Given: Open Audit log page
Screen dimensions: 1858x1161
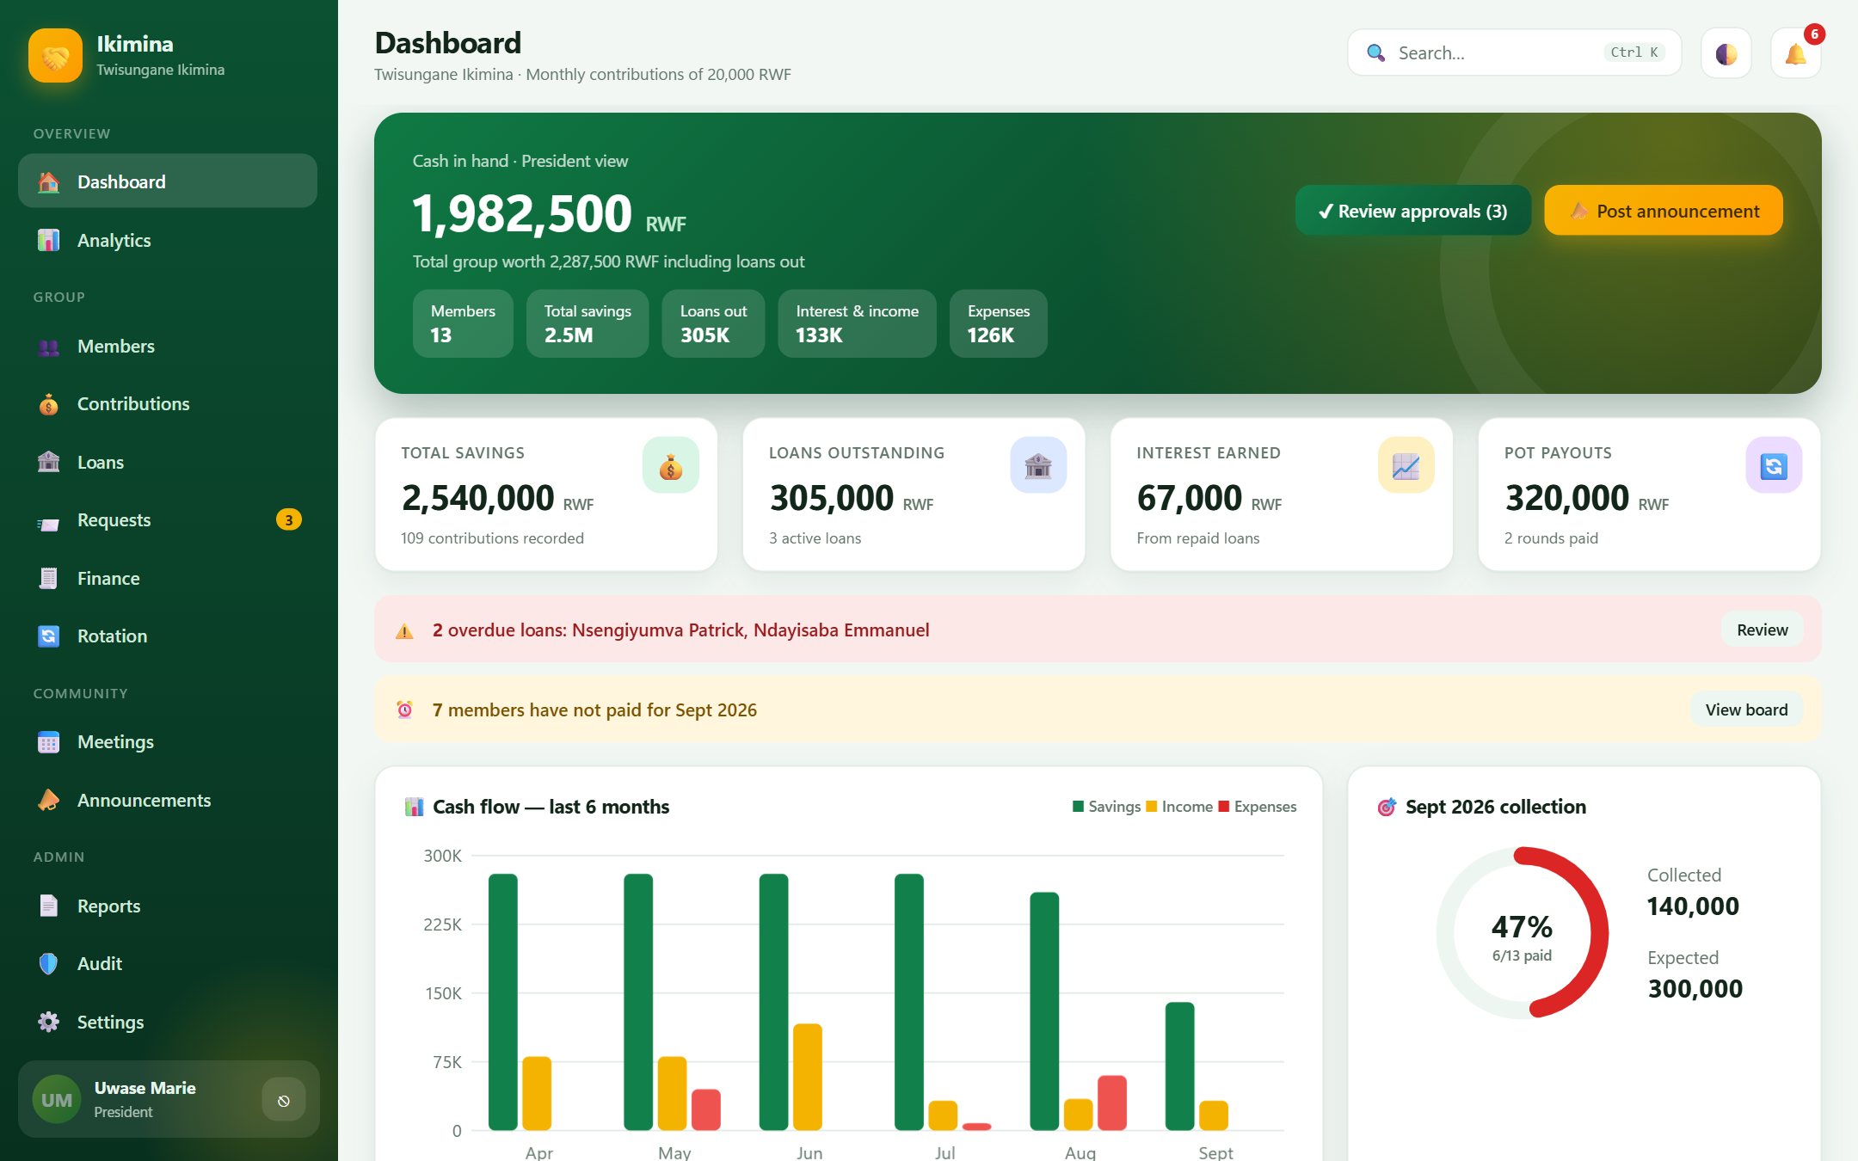Looking at the screenshot, I should [x=168, y=963].
